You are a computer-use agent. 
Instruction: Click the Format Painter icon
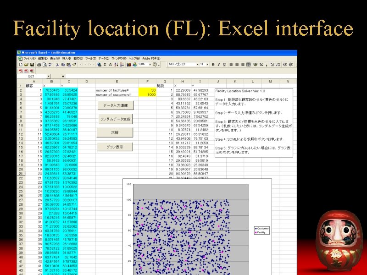click(74, 66)
